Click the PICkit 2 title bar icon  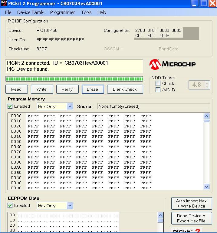[x=4, y=3]
